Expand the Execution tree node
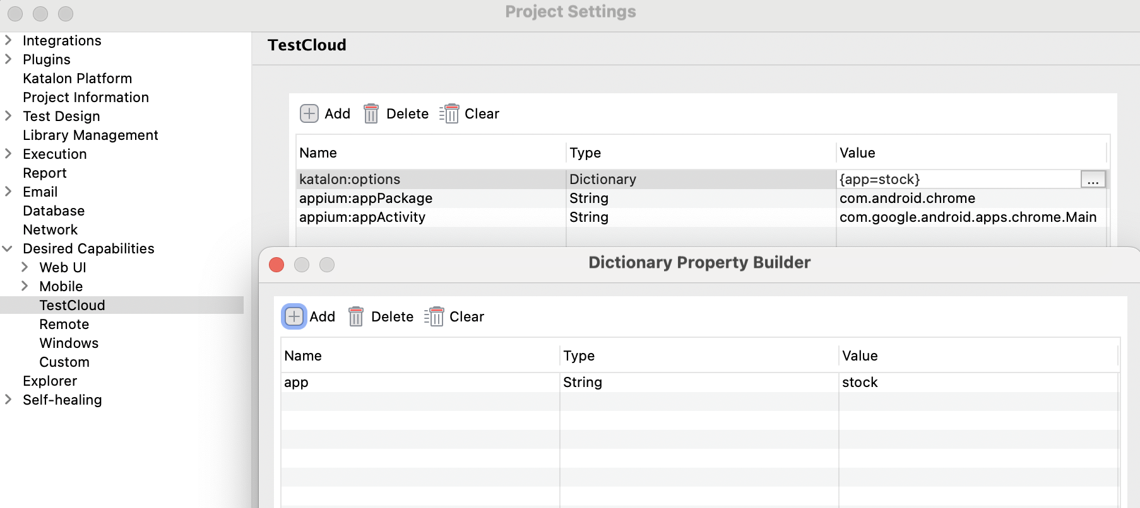 pyautogui.click(x=8, y=154)
